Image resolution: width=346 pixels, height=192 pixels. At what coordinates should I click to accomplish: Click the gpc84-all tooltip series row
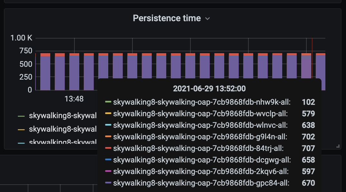[210, 183]
